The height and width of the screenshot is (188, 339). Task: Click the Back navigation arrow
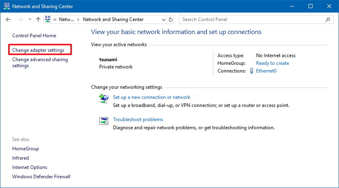pyautogui.click(x=8, y=19)
